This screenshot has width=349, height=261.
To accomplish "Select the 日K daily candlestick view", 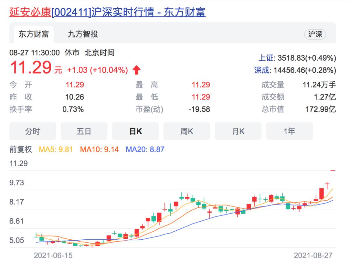I will 135,131.
